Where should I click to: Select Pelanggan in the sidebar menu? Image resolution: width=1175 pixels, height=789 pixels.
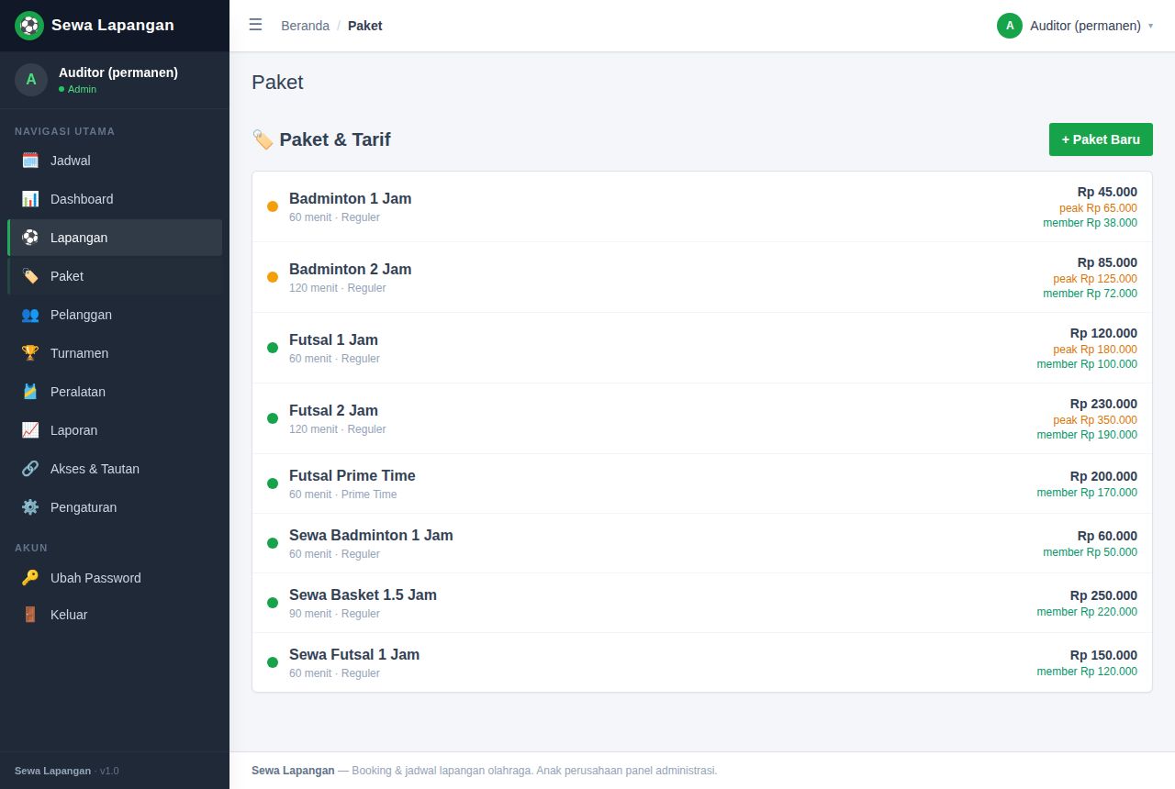point(115,315)
